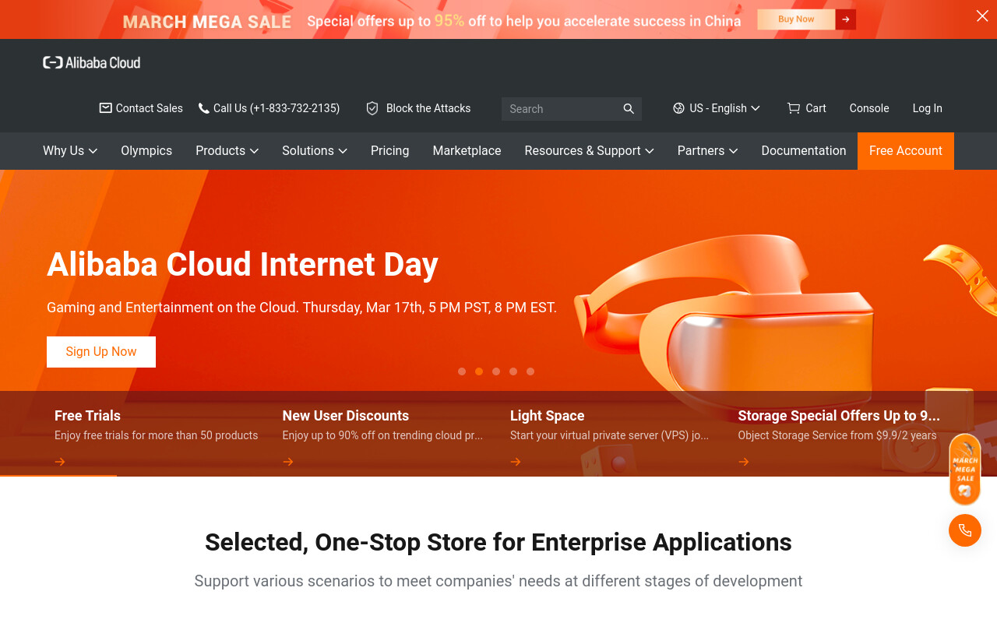Image resolution: width=997 pixels, height=623 pixels.
Task: Expand the Solutions dropdown
Action: click(315, 151)
